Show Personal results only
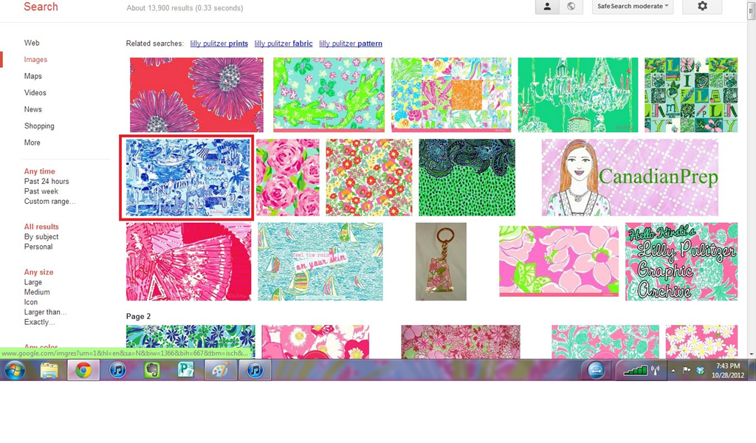Screen dimensions: 756x443 [x=38, y=247]
